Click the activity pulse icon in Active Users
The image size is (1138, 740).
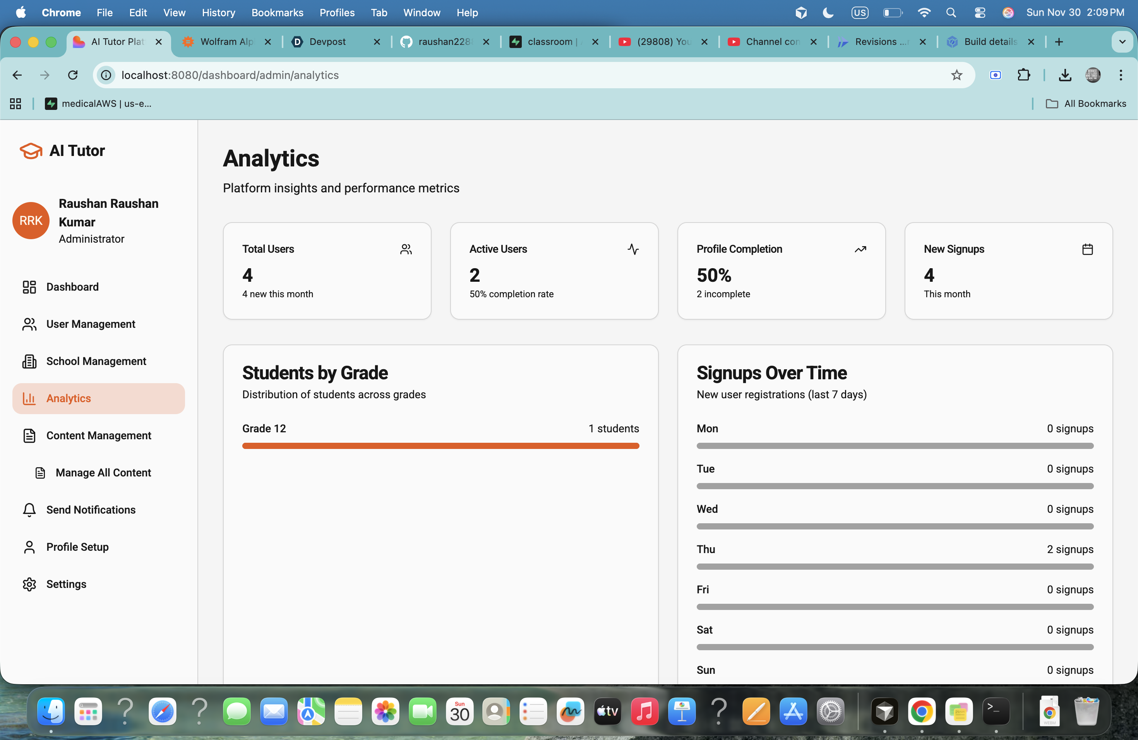[633, 249]
